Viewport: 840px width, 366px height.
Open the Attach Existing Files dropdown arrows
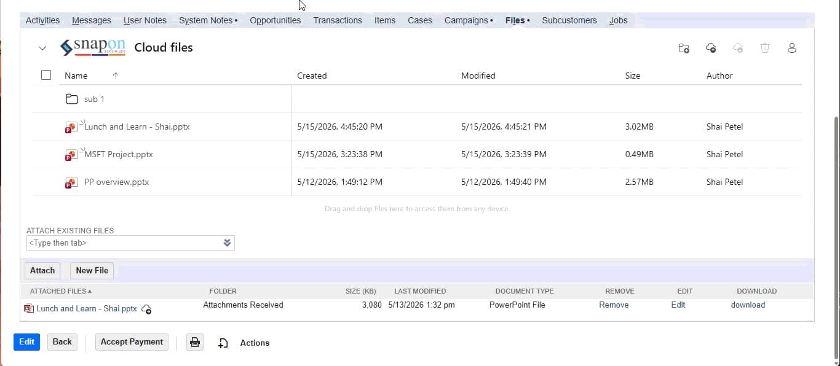tap(227, 243)
